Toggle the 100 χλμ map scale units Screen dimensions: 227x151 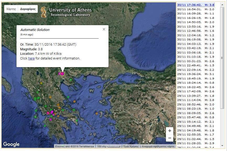pos(108,147)
